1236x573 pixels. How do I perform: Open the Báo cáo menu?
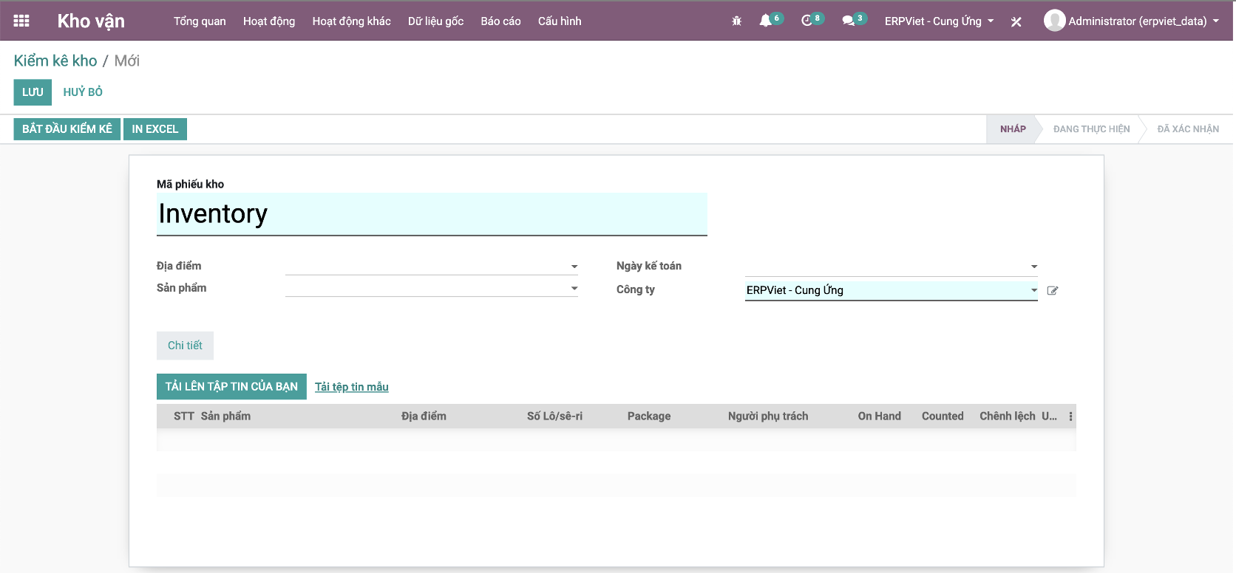(x=500, y=21)
